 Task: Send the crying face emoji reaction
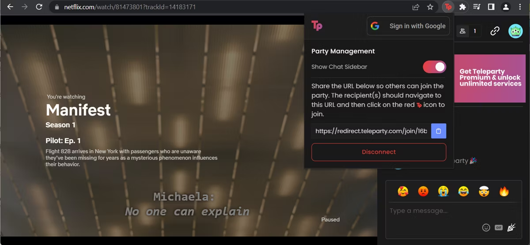click(443, 191)
